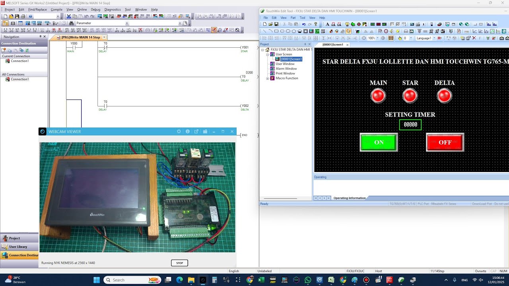Screen dimensions: 509x286
Task: Insert static text with the TouchWin 'A' icon
Action: [x=328, y=24]
